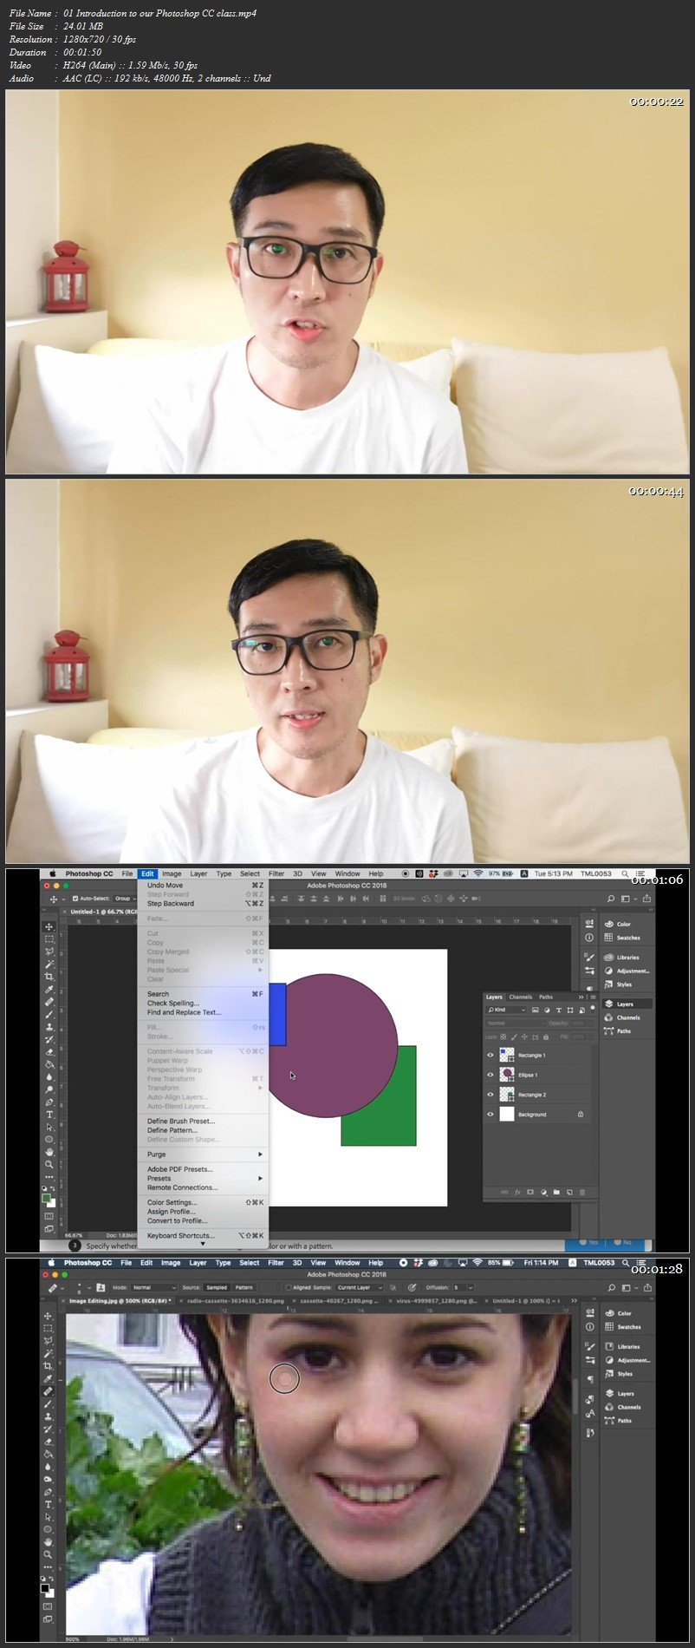Select the Type tool in the 00:01:06 frame
Screen dimensions: 695x1648
(49, 1115)
